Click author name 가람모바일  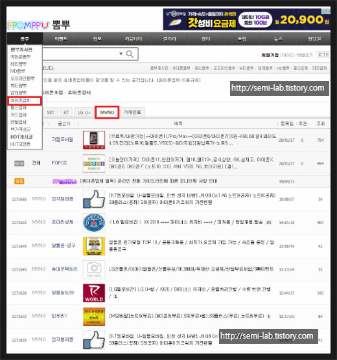[62, 139]
